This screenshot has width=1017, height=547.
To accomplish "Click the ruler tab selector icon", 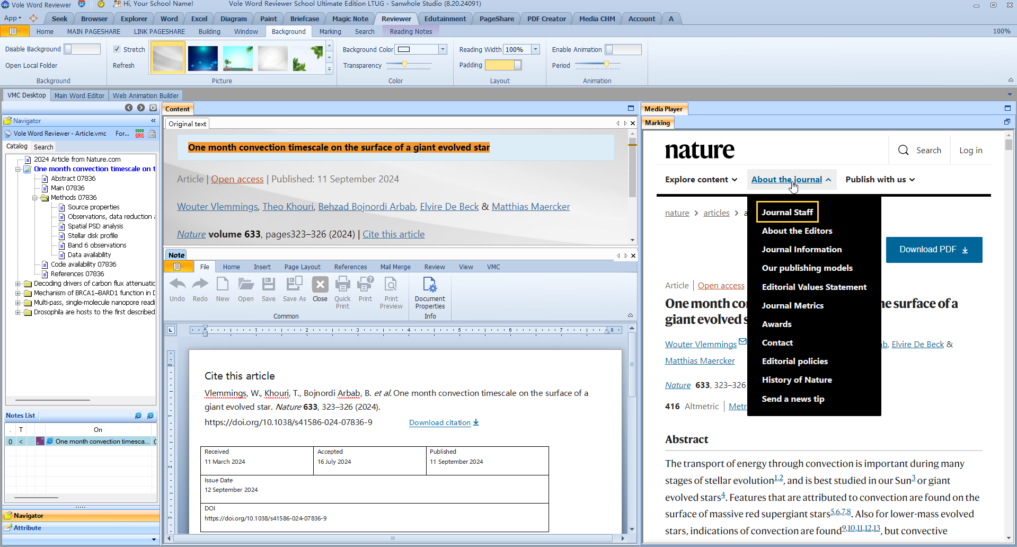I will click(171, 330).
